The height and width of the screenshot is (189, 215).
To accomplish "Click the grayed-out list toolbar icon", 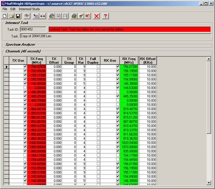I will pyautogui.click(x=65, y=16).
